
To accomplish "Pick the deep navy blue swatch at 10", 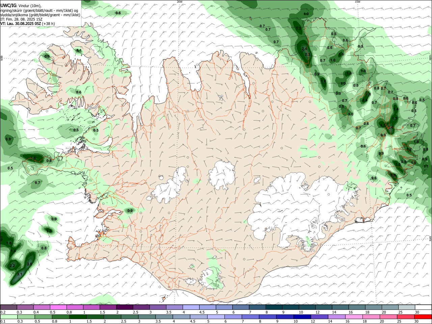I will 302,317.
